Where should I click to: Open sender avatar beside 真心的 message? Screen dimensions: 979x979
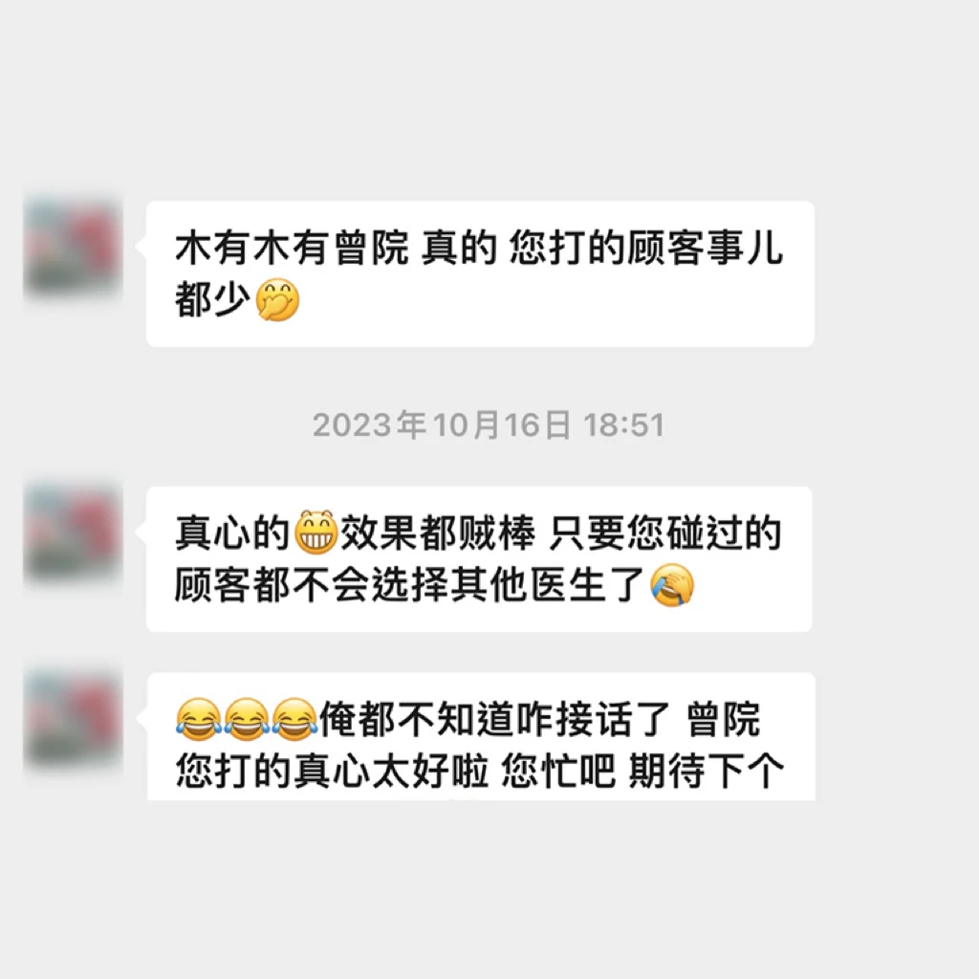(x=73, y=533)
